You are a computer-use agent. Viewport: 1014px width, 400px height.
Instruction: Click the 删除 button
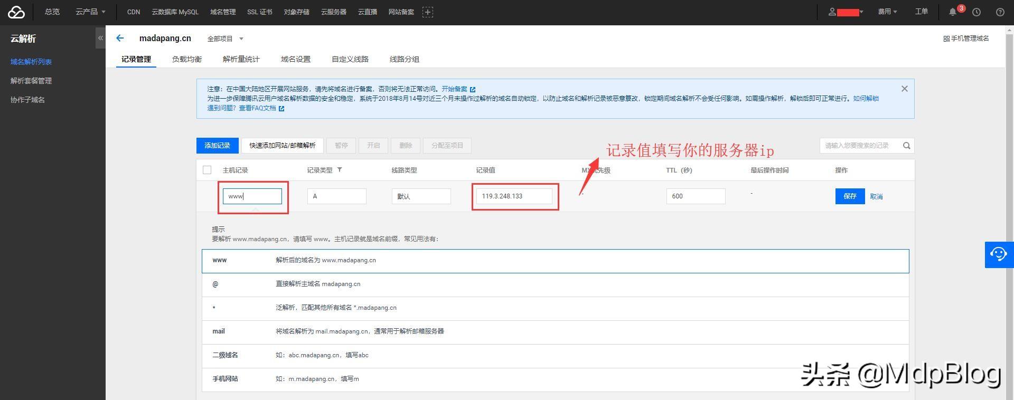(x=406, y=146)
